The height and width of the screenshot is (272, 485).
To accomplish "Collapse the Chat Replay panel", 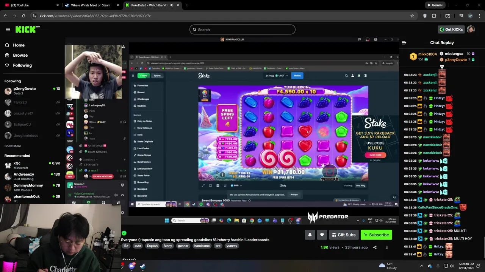I will [404, 43].
